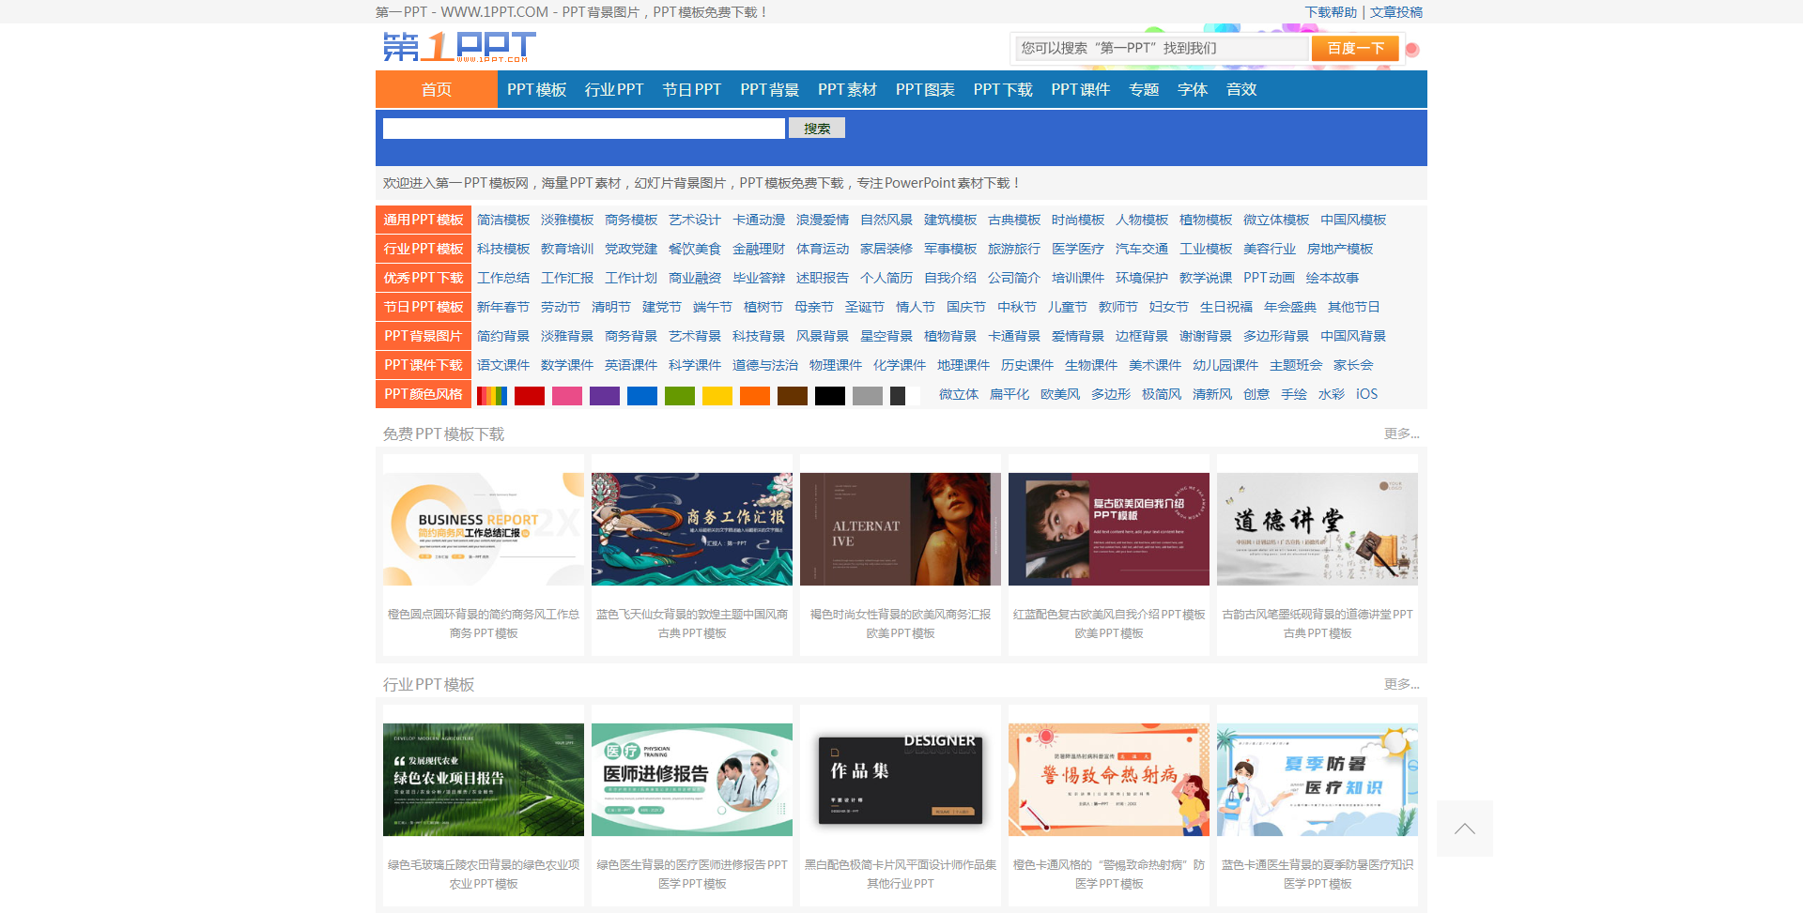The image size is (1803, 913).
Task: Click the 百度一下 search button
Action: pos(1355,47)
